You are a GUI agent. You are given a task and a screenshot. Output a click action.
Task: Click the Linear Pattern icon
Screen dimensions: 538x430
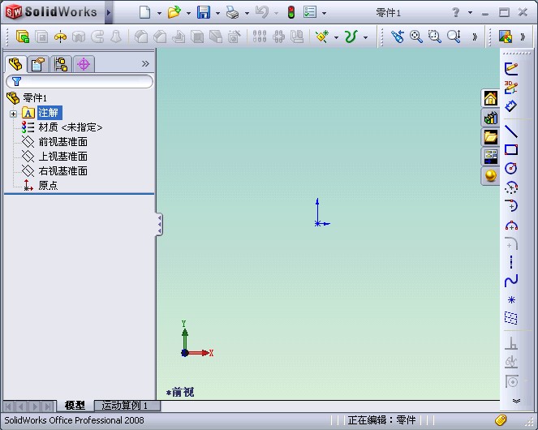(260, 37)
